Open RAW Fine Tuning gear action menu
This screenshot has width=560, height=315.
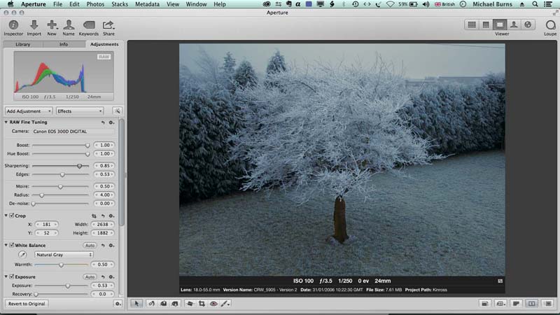[x=111, y=122]
